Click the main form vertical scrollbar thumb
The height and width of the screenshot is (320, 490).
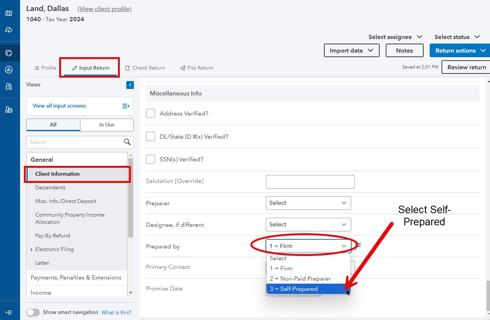point(488,295)
